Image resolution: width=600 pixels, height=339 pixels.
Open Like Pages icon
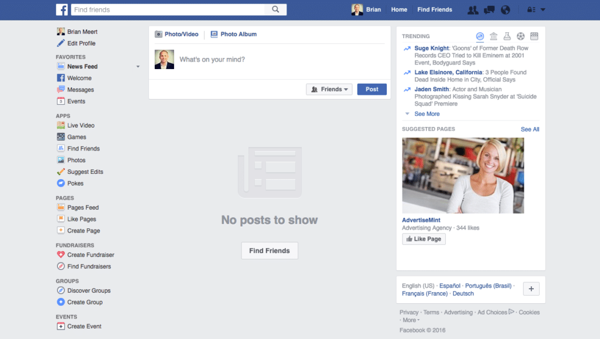pos(60,219)
